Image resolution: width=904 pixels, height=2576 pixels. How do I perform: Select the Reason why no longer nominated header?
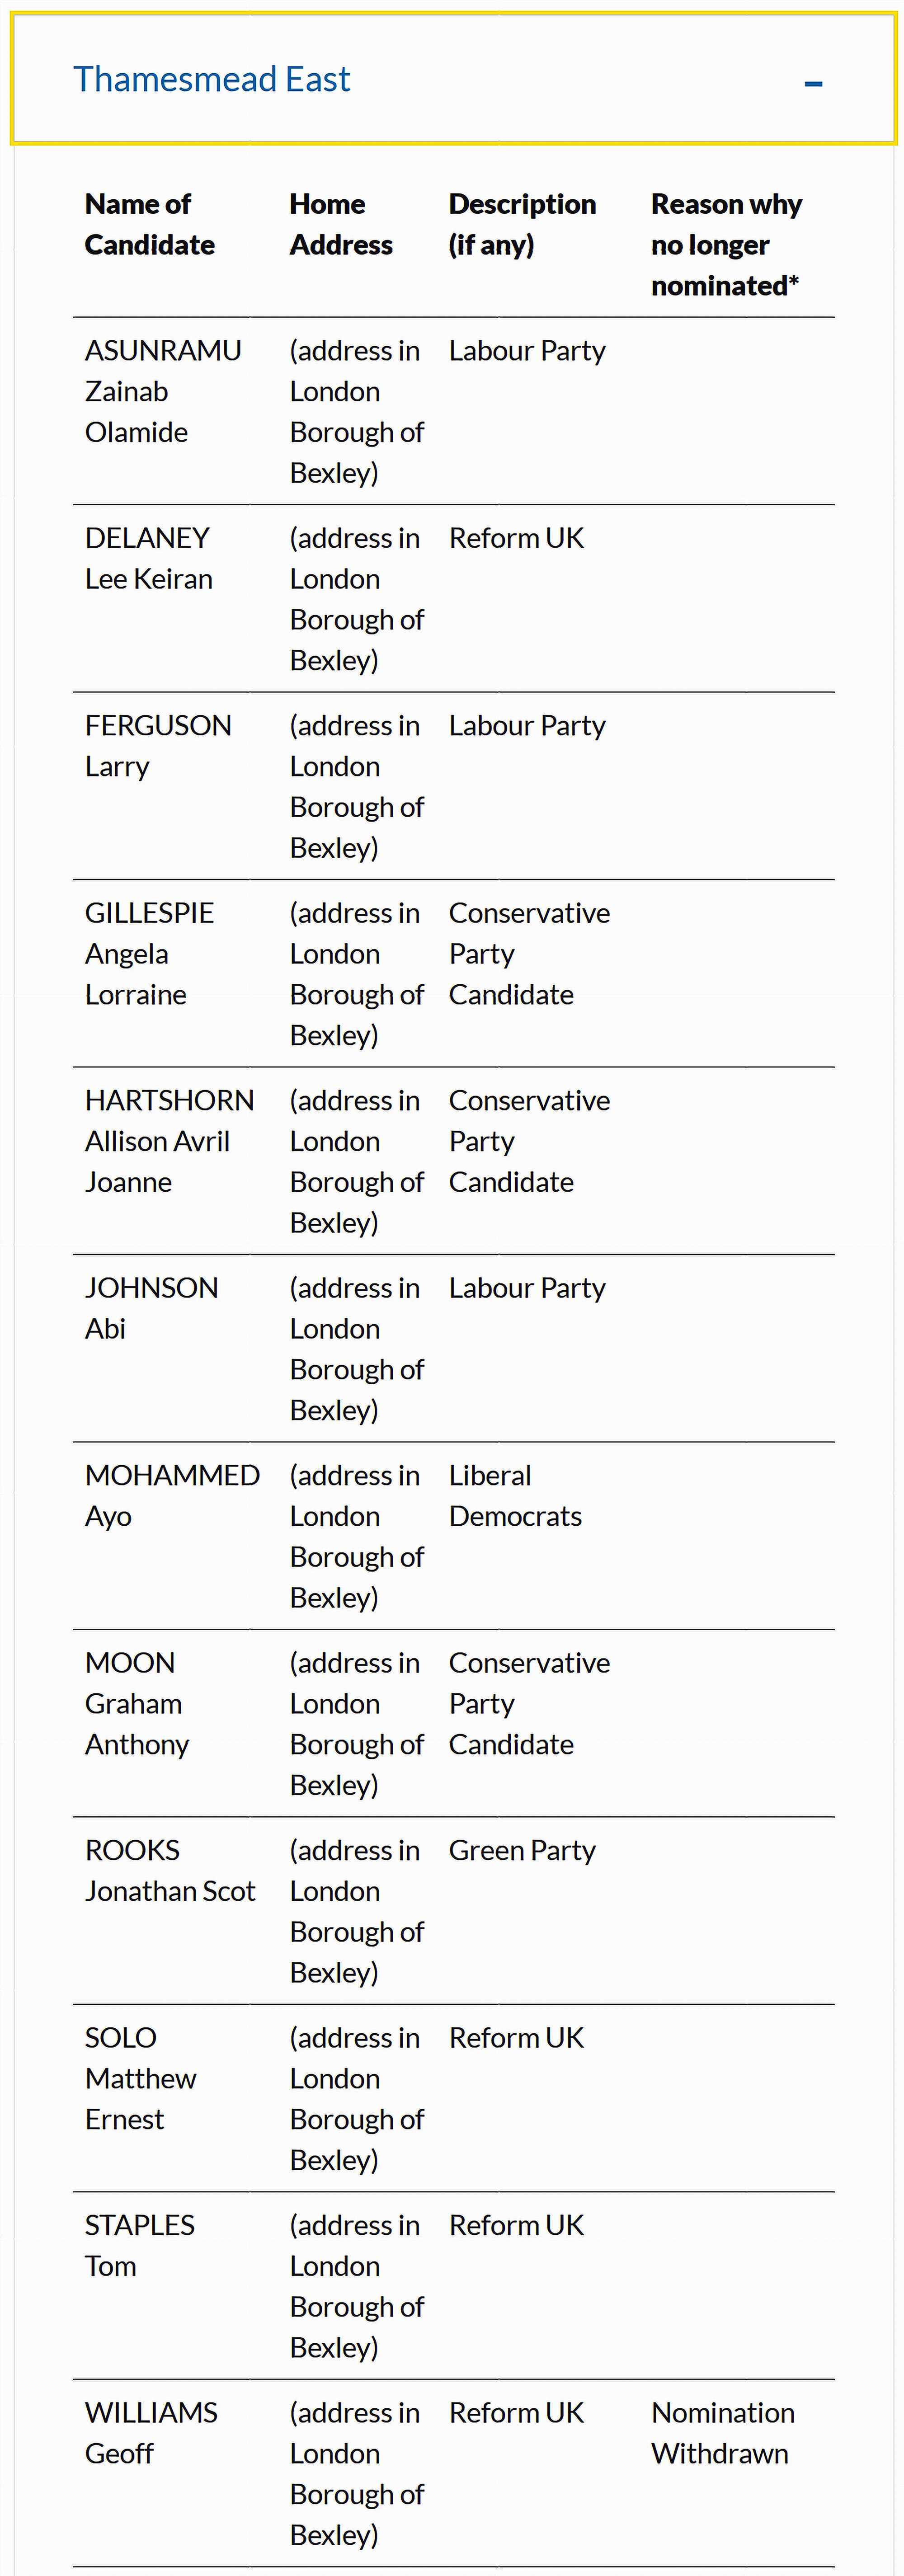[x=727, y=244]
